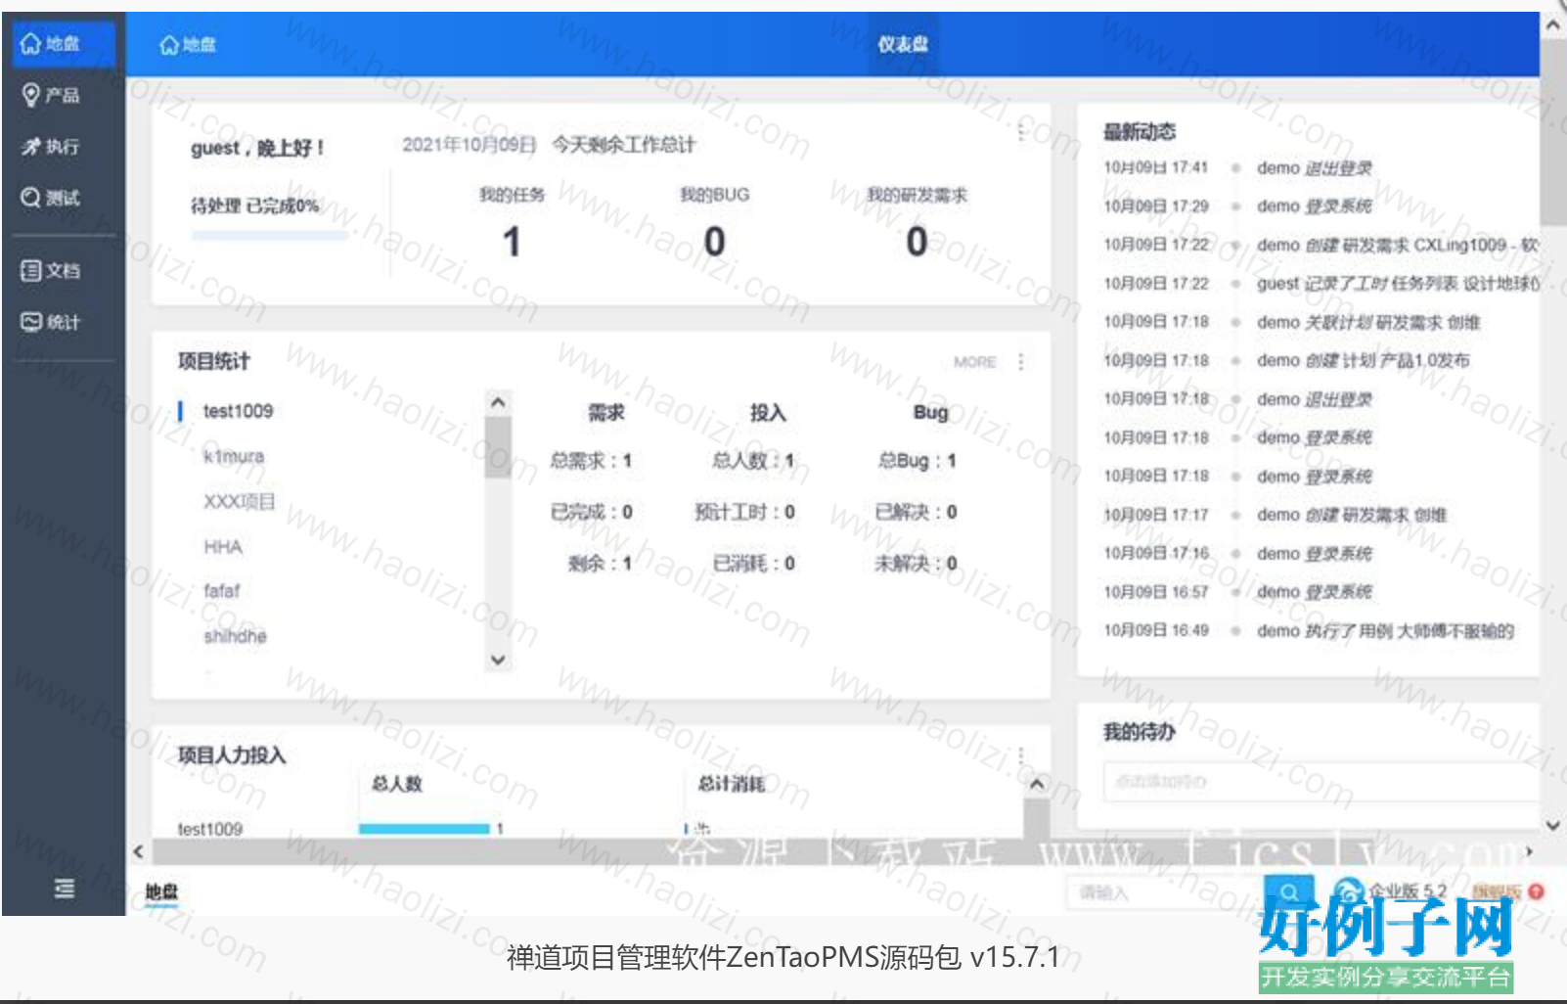Open 文档 module in sidebar

click(x=51, y=270)
